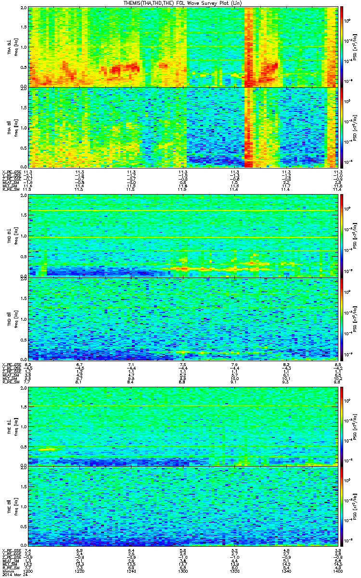Click the PSD color bar of THE parallel panel
Screen dimensions: 361x578
(x=342, y=507)
